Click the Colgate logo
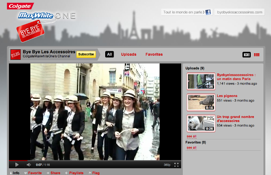This screenshot has height=175, width=271. pos(20,6)
